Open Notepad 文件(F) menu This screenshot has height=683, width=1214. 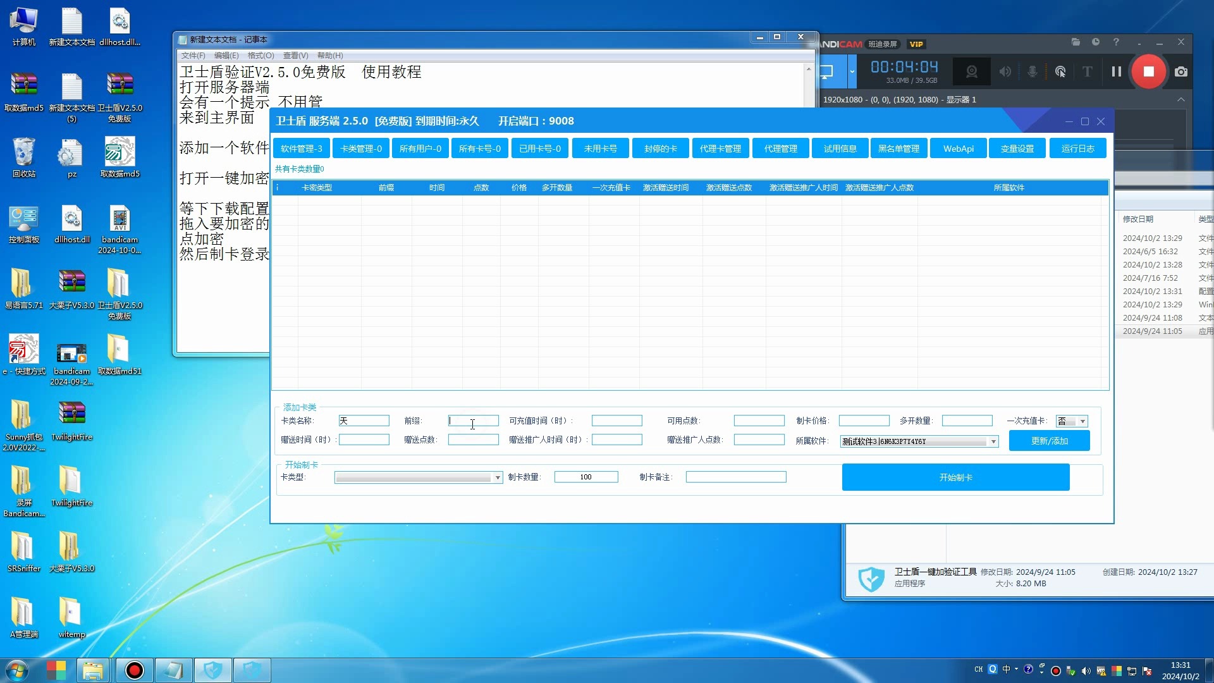(x=193, y=56)
